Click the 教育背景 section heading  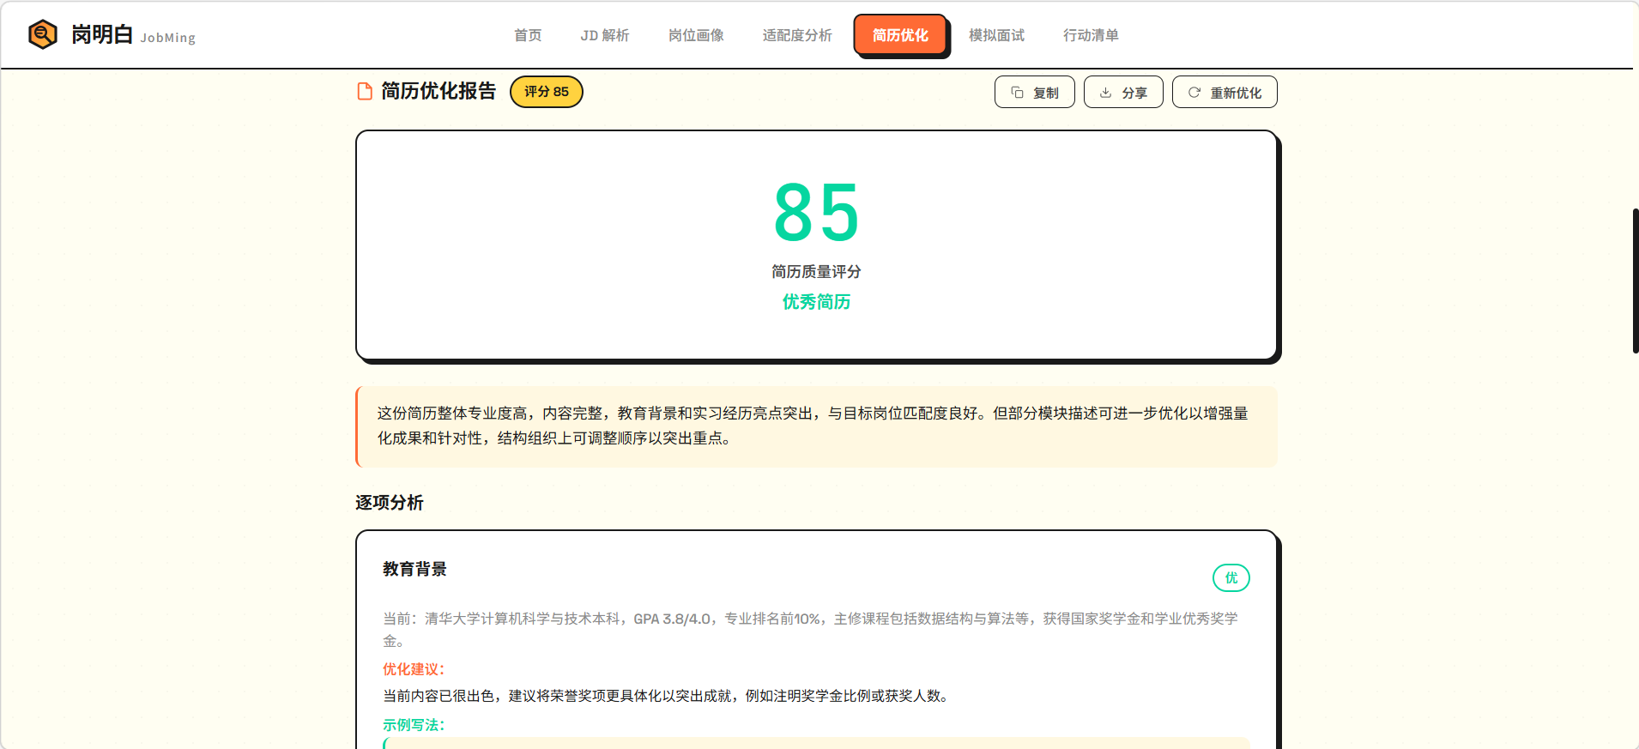click(414, 569)
